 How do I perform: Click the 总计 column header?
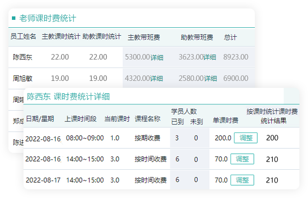click(x=230, y=37)
